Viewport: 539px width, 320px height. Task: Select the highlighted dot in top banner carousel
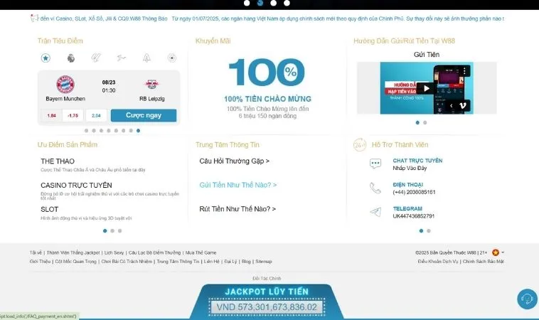260,3
